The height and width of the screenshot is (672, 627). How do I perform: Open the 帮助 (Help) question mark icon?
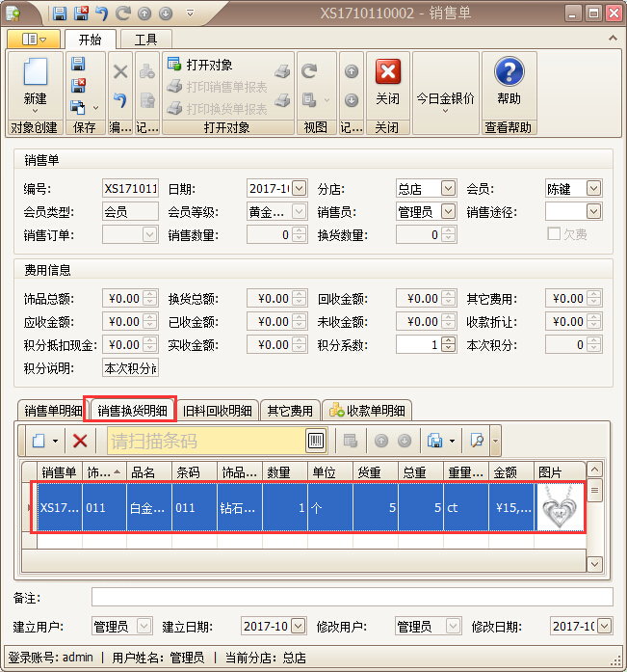[509, 76]
